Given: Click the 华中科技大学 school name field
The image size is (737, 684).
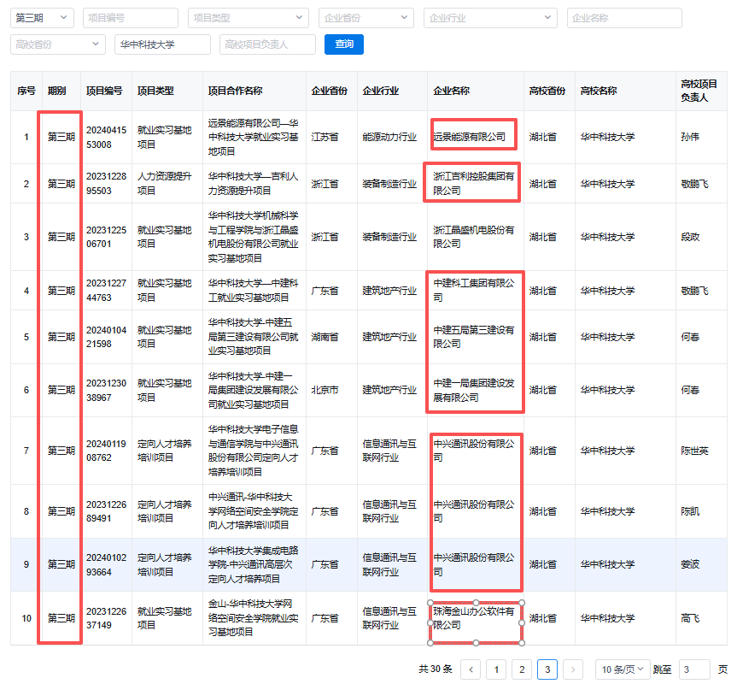Looking at the screenshot, I should [x=162, y=44].
